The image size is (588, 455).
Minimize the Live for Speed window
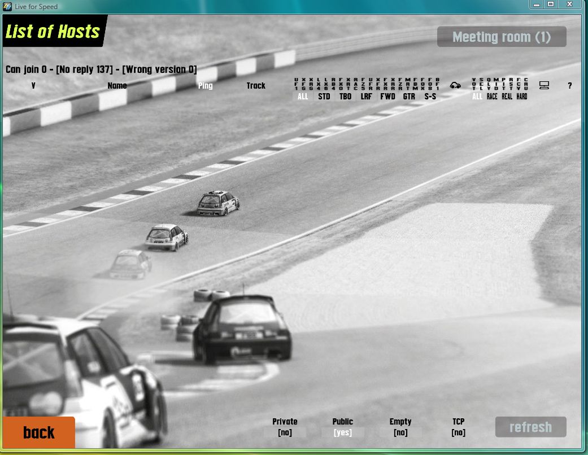[x=537, y=4]
